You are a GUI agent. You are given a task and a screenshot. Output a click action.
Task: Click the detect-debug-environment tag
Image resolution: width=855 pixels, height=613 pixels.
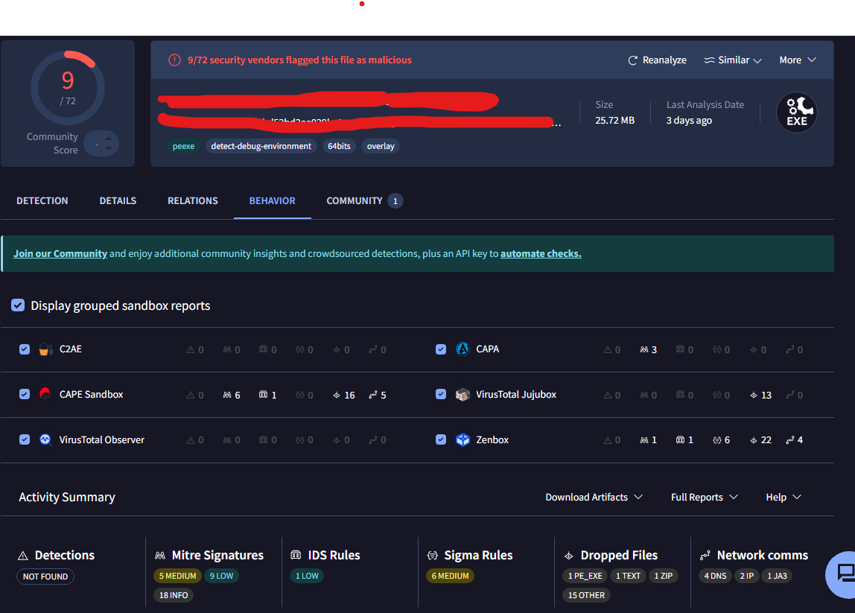pos(261,146)
